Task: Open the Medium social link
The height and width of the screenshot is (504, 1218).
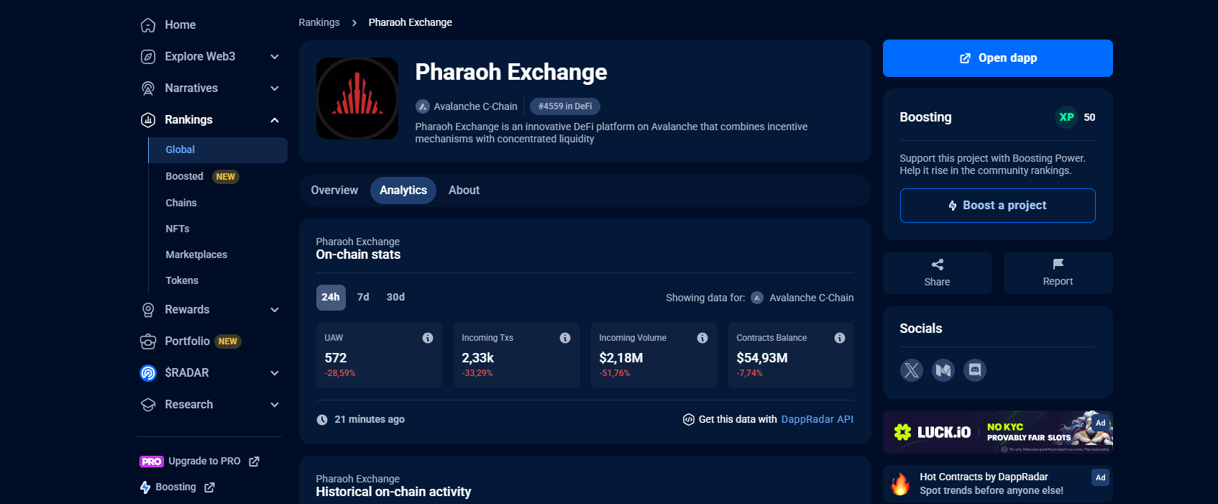Action: coord(943,370)
